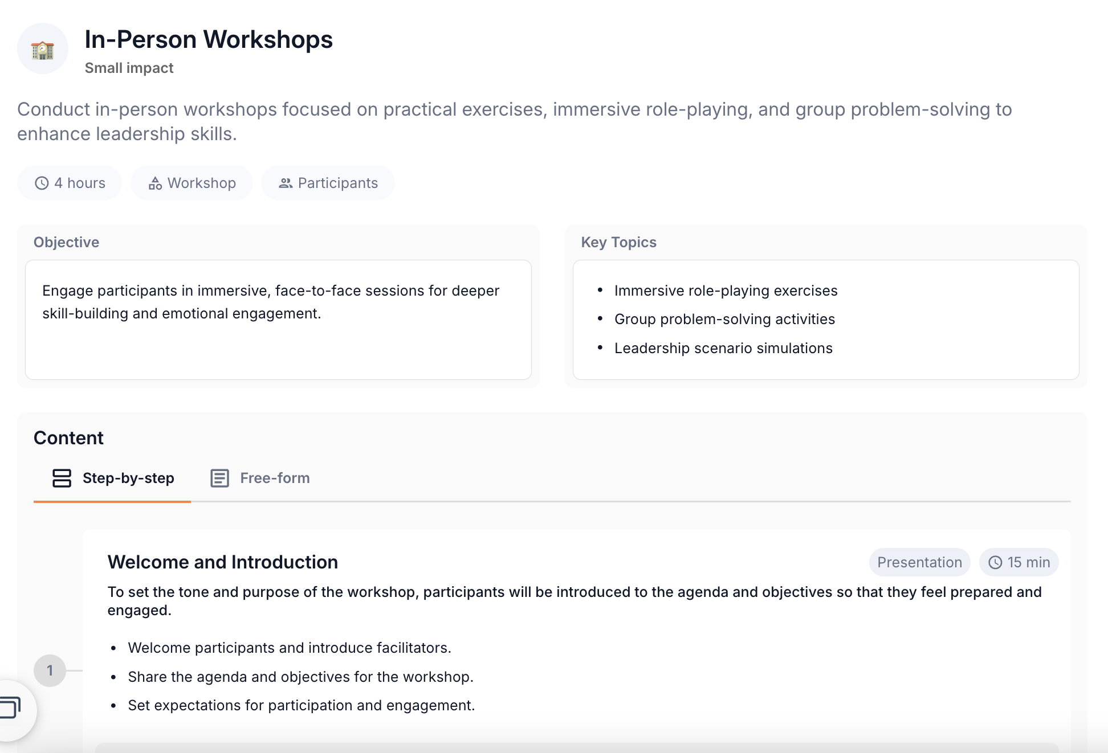1108x753 pixels.
Task: Click the In-Person Workshops title
Action: (x=209, y=40)
